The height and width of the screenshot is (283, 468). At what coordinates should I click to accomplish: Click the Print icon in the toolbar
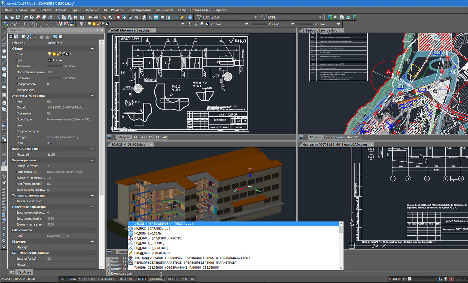[26, 18]
